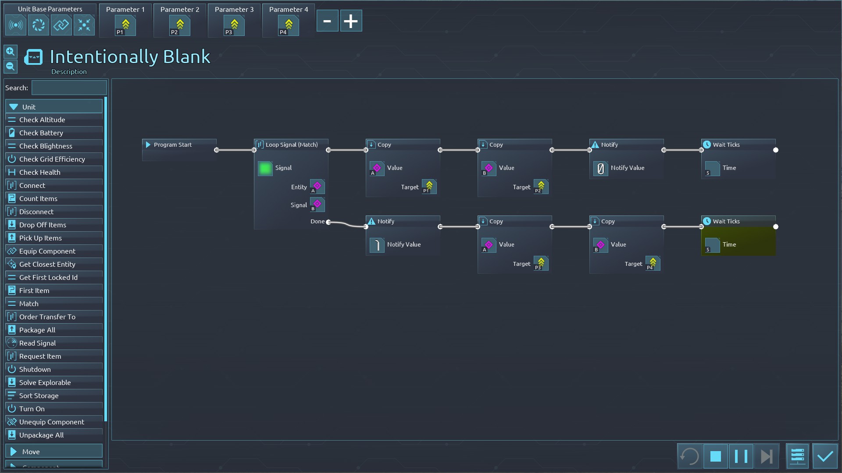Select Parameter 4 tab header

click(289, 9)
